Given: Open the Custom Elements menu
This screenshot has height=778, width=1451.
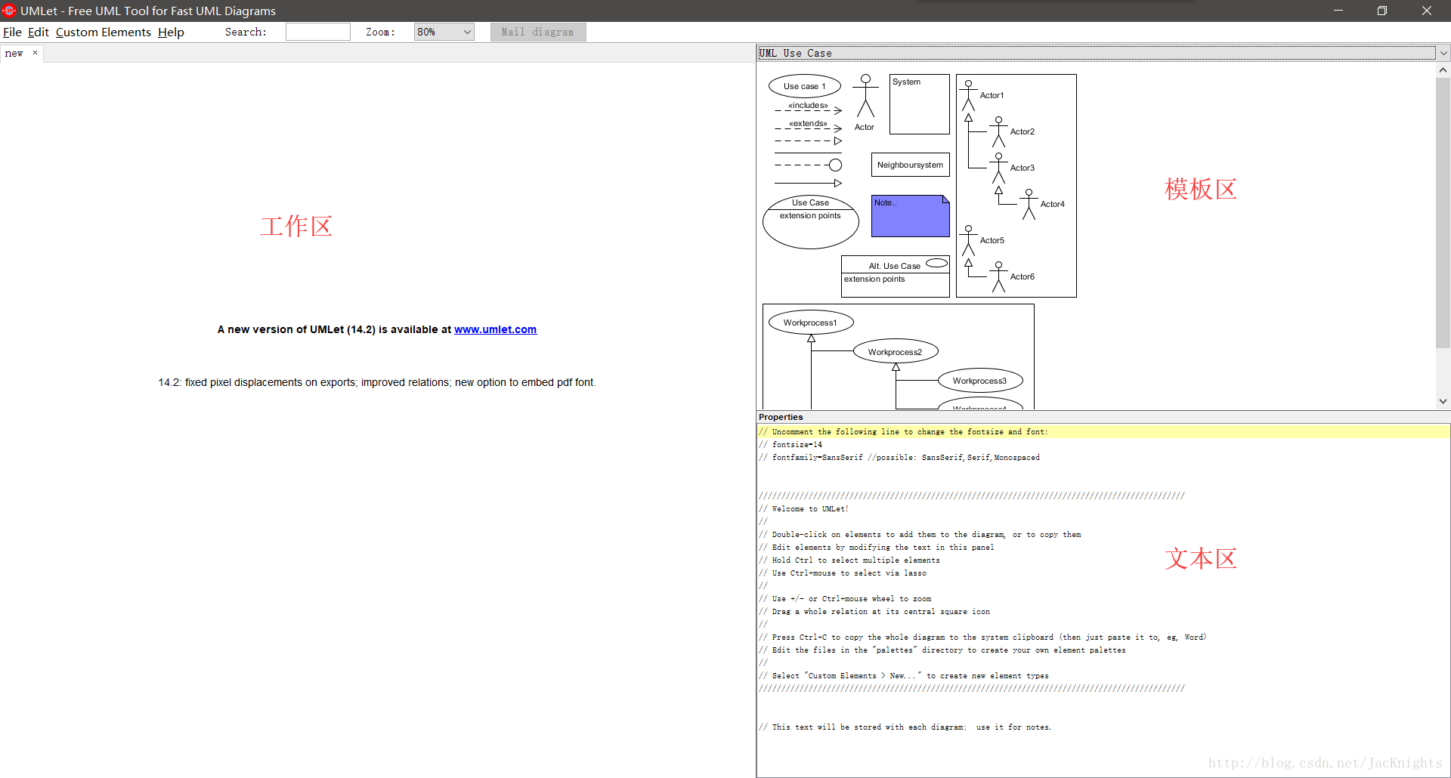Looking at the screenshot, I should coord(103,32).
